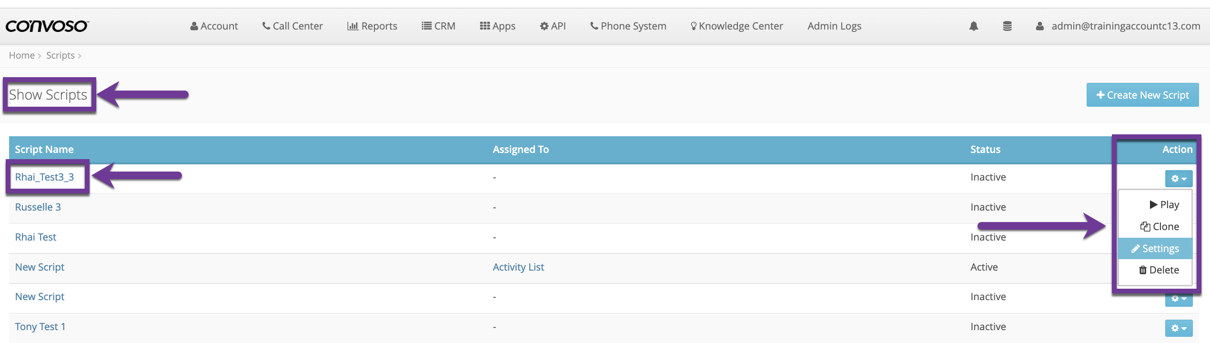This screenshot has width=1210, height=343.
Task: Click Create New Script button
Action: click(1142, 95)
